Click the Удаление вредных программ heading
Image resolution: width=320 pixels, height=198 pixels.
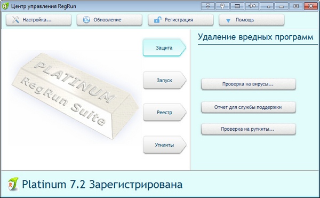[x=255, y=37]
